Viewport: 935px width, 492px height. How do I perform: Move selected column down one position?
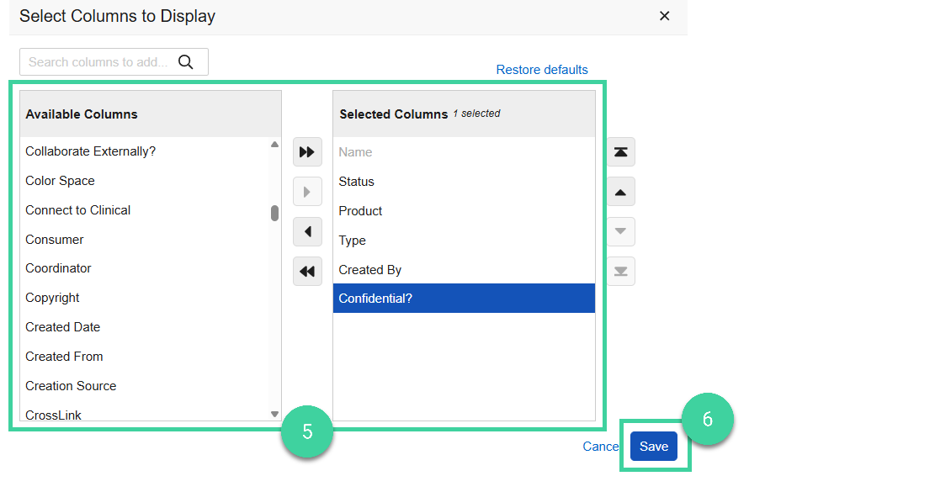pos(621,232)
